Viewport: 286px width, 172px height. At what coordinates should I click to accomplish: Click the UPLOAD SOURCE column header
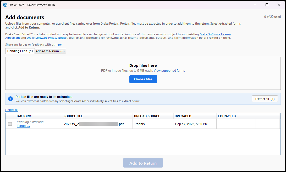point(153,116)
